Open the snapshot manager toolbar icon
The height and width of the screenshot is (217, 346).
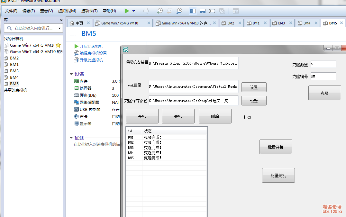(179, 11)
